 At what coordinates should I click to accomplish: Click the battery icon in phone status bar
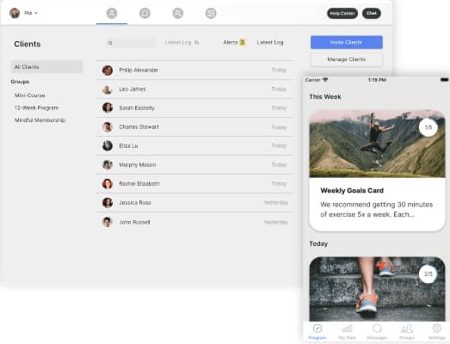click(x=444, y=79)
